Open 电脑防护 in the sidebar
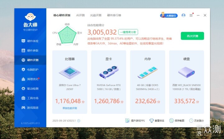 30,70
